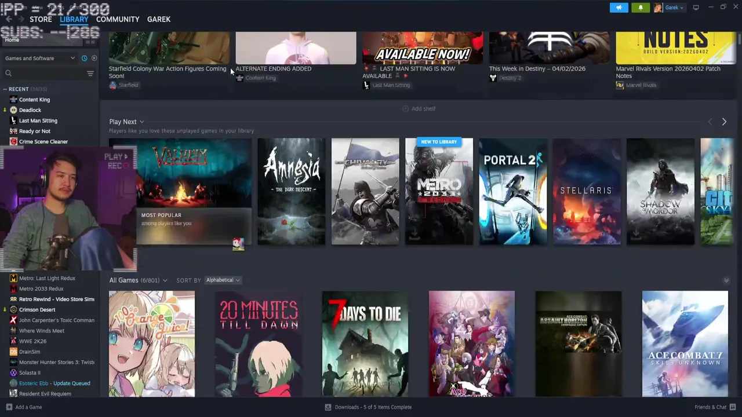The height and width of the screenshot is (417, 742).
Task: Select Resident Evil Requiem in sidebar
Action: [x=45, y=394]
